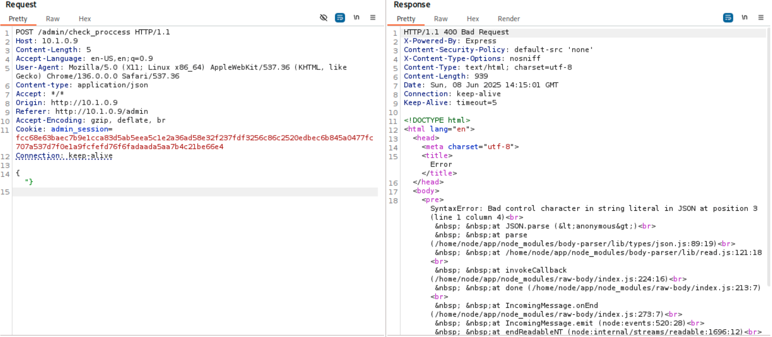Image resolution: width=772 pixels, height=337 pixels.
Task: Click the X-Powered-By: Express header
Action: 450,41
